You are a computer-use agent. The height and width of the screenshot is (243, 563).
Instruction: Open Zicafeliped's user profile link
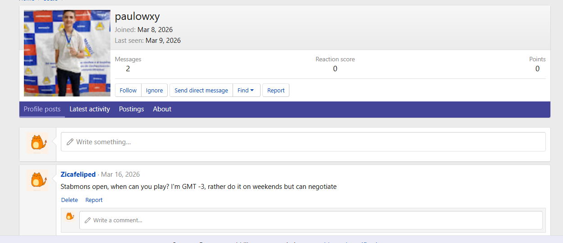point(78,174)
